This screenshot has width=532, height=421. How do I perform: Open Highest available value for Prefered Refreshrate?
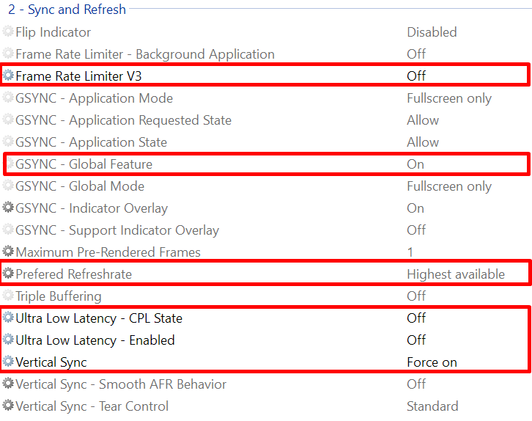(x=456, y=274)
